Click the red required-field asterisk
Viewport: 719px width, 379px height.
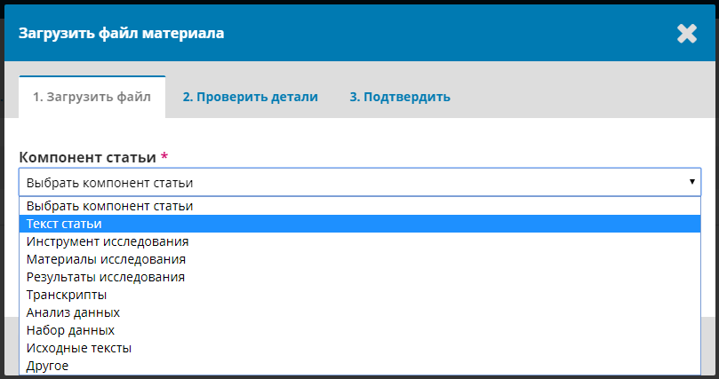pyautogui.click(x=164, y=156)
